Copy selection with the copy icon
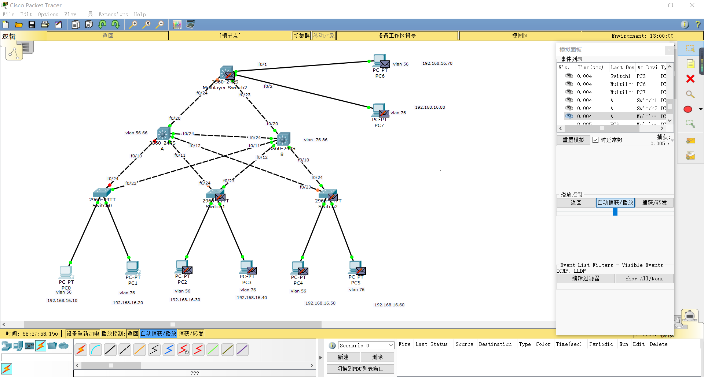The height and width of the screenshot is (377, 704). [x=76, y=25]
